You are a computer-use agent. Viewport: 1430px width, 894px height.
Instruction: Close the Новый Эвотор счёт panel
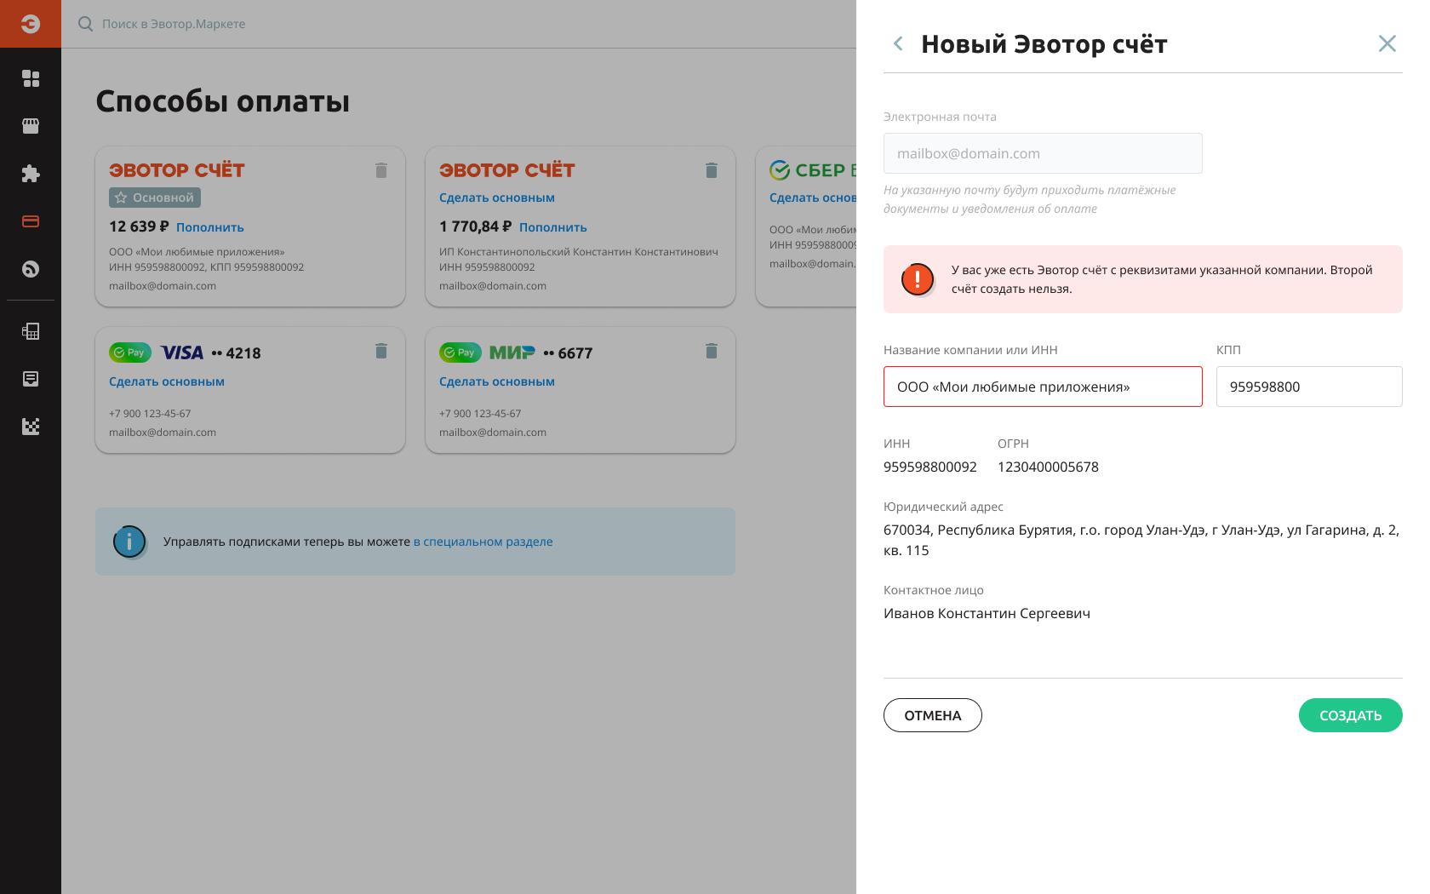1387,43
